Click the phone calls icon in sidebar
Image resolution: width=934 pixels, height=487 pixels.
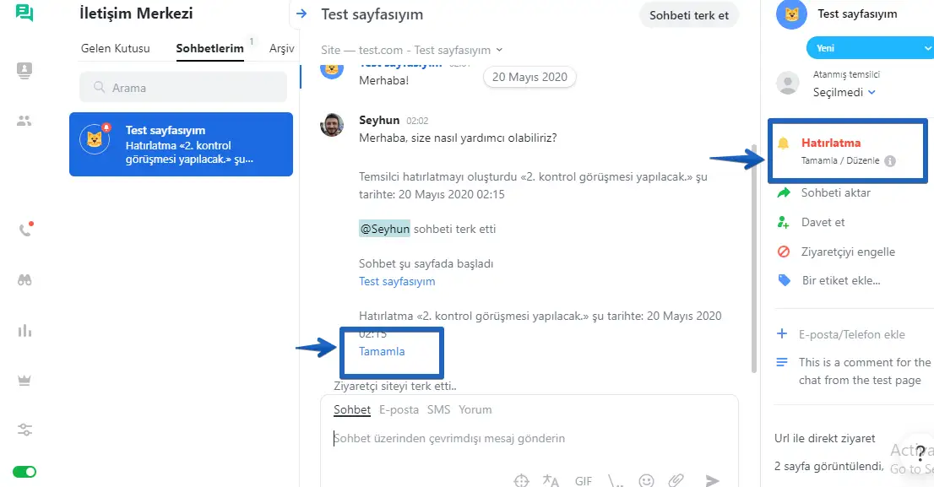coord(24,230)
